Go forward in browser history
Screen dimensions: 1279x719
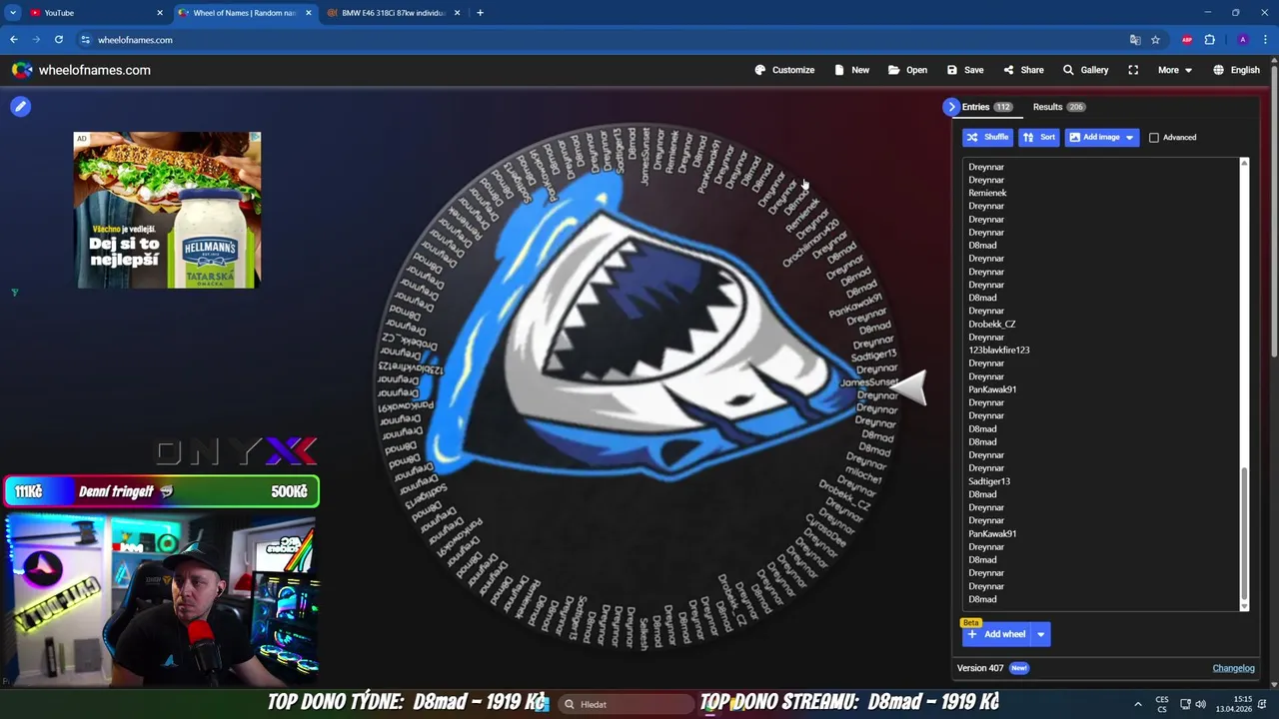click(x=37, y=40)
